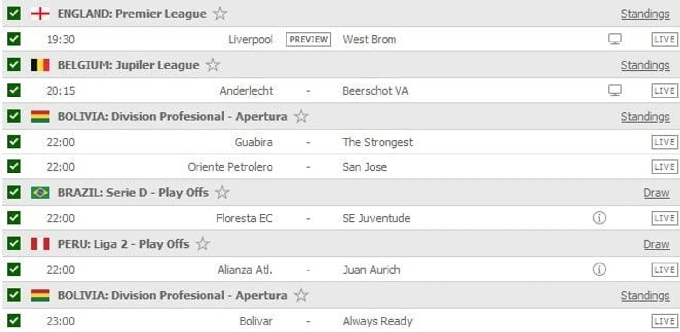Star the first BOLIVIA Division Profesional Apertura

(x=301, y=116)
